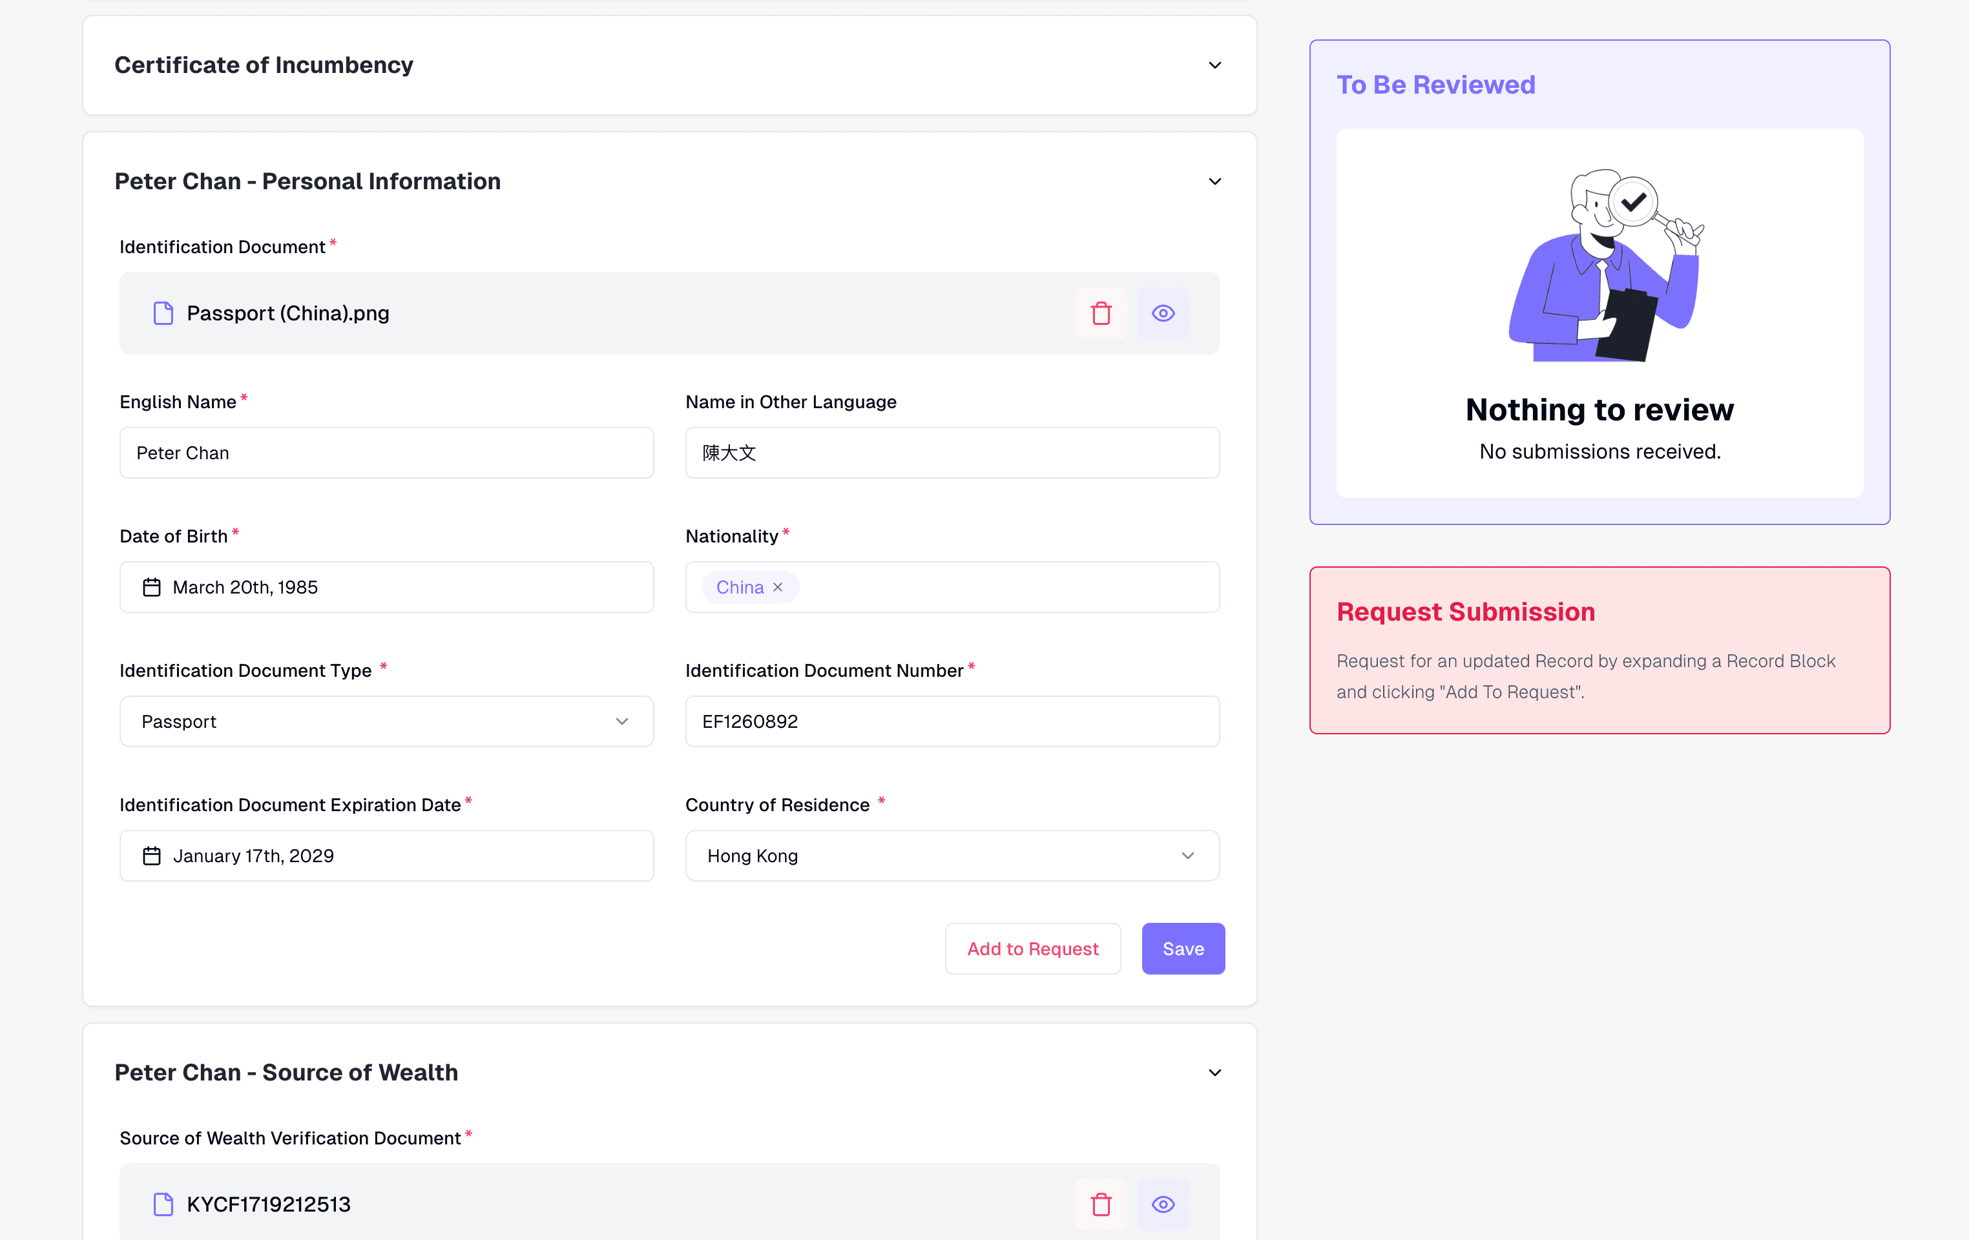Click the To Be Reviewed heading
Screen dimensions: 1969x1240
[x=1436, y=85]
